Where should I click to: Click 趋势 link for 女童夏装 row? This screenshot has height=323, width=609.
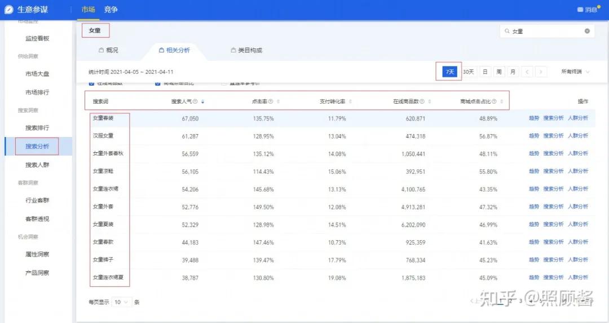click(x=534, y=224)
